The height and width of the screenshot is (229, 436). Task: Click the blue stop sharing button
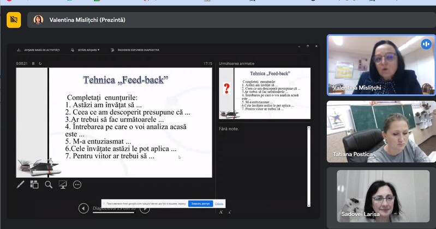coord(200,203)
